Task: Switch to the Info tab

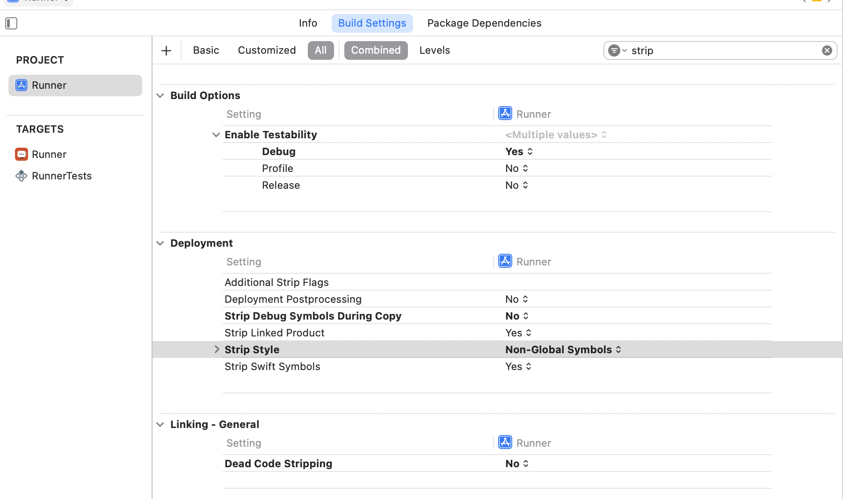Action: pos(308,23)
